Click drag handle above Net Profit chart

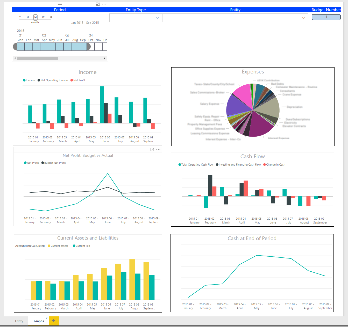point(88,150)
